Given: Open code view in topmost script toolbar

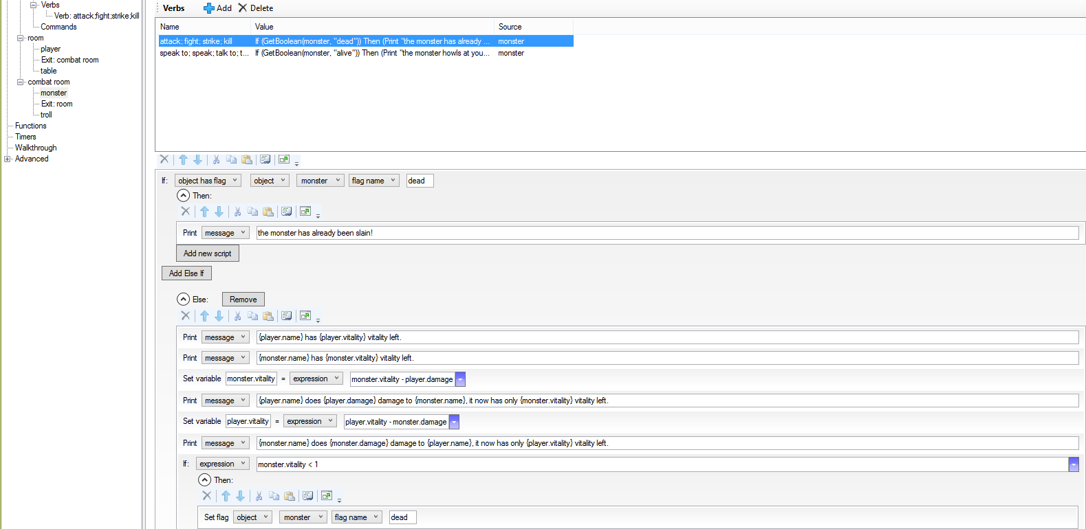Looking at the screenshot, I should click(265, 159).
